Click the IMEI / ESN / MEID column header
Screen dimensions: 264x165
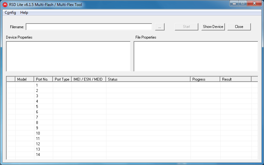89,79
